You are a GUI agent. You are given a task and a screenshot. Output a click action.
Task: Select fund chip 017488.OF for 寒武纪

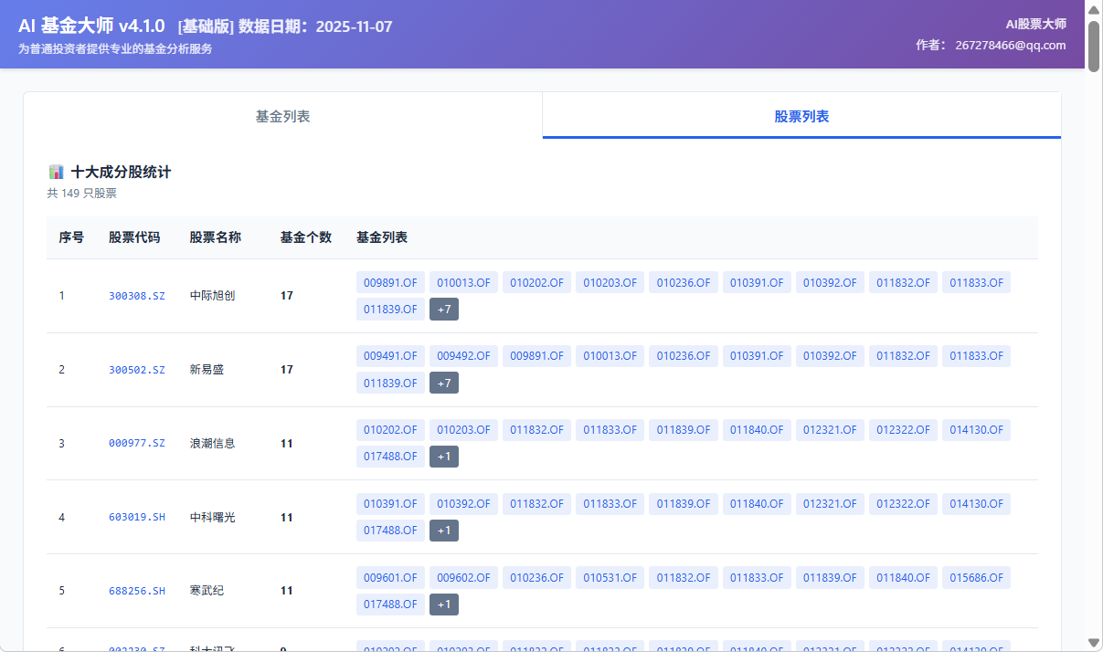[x=390, y=604]
